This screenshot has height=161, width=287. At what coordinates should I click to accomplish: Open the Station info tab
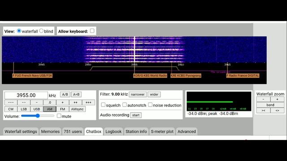[136, 131]
